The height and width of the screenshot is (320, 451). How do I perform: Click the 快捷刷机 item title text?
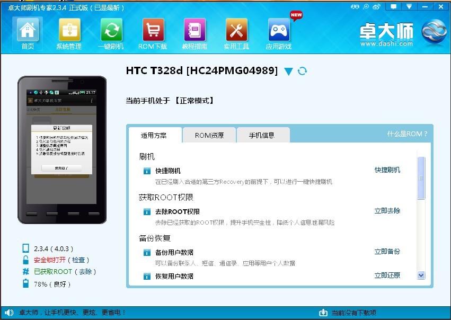(x=168, y=171)
